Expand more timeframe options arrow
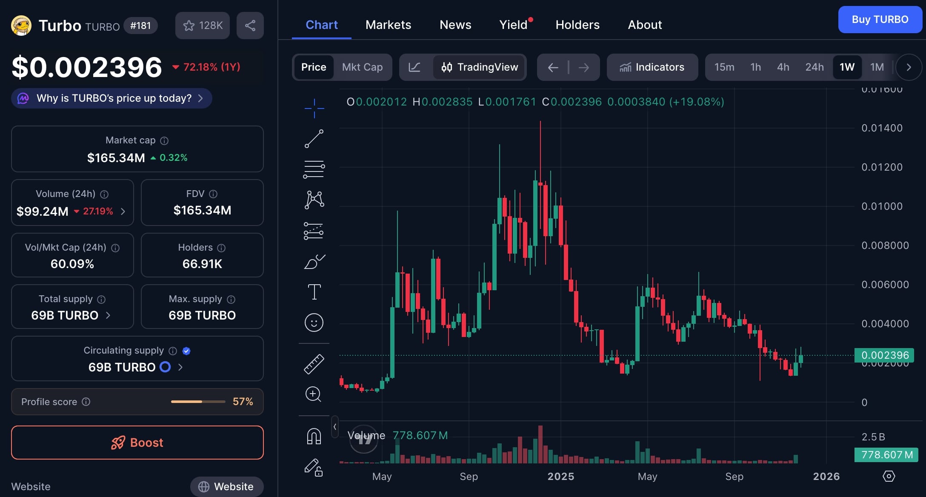 [909, 67]
